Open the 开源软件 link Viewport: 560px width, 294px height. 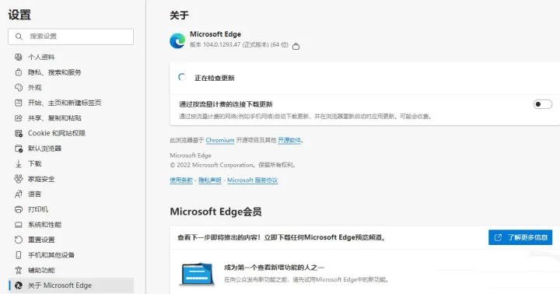289,140
